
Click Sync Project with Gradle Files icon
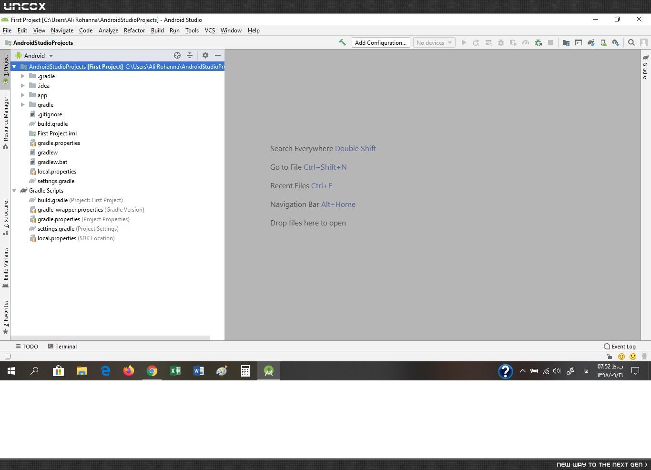click(x=591, y=42)
